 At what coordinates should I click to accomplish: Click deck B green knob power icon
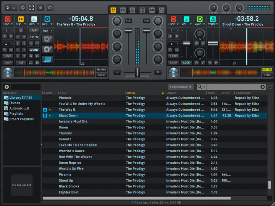199,19
